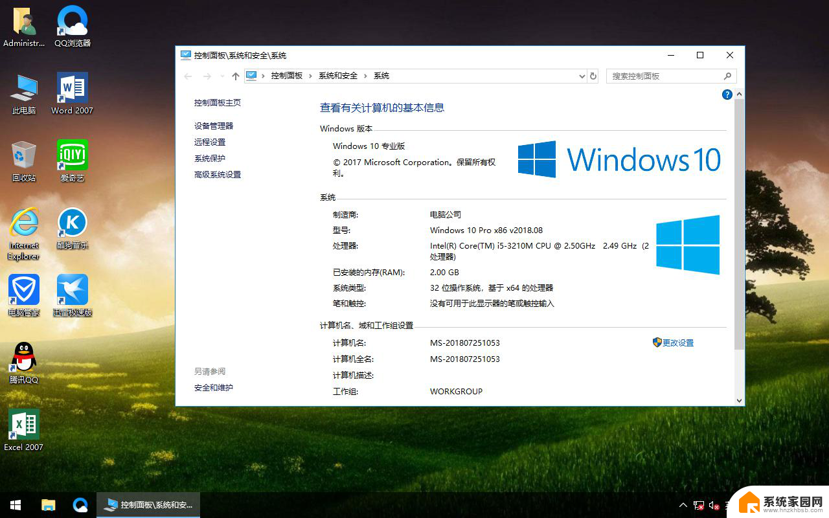Click the 2.00 GB RAM value
The image size is (829, 518).
pos(444,273)
